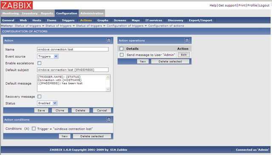Open history link Configuration of actions
The height and width of the screenshot is (155, 272).
coord(166,25)
